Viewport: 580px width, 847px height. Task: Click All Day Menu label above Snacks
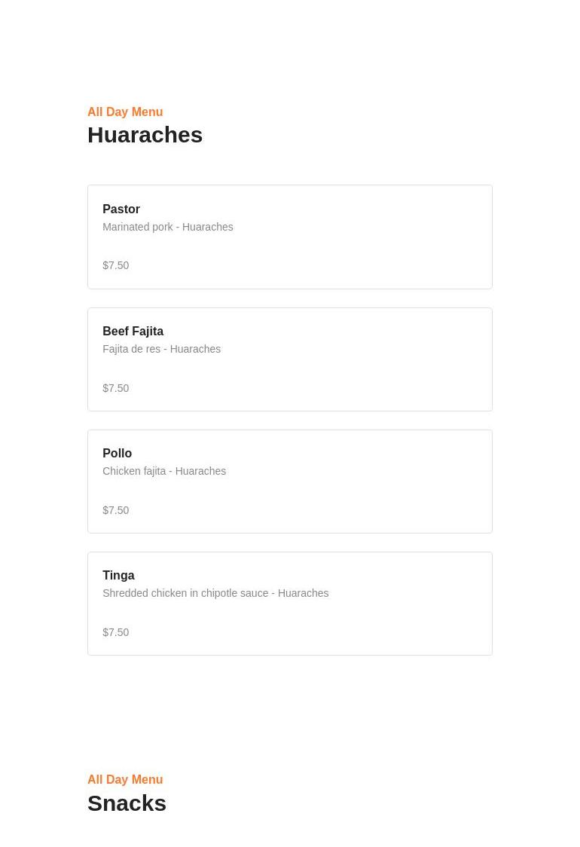click(125, 780)
